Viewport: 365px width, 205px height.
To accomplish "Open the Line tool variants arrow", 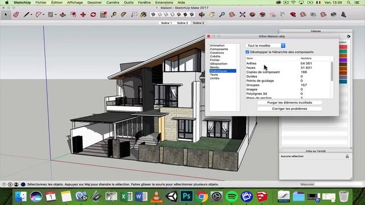I will pos(31,15).
